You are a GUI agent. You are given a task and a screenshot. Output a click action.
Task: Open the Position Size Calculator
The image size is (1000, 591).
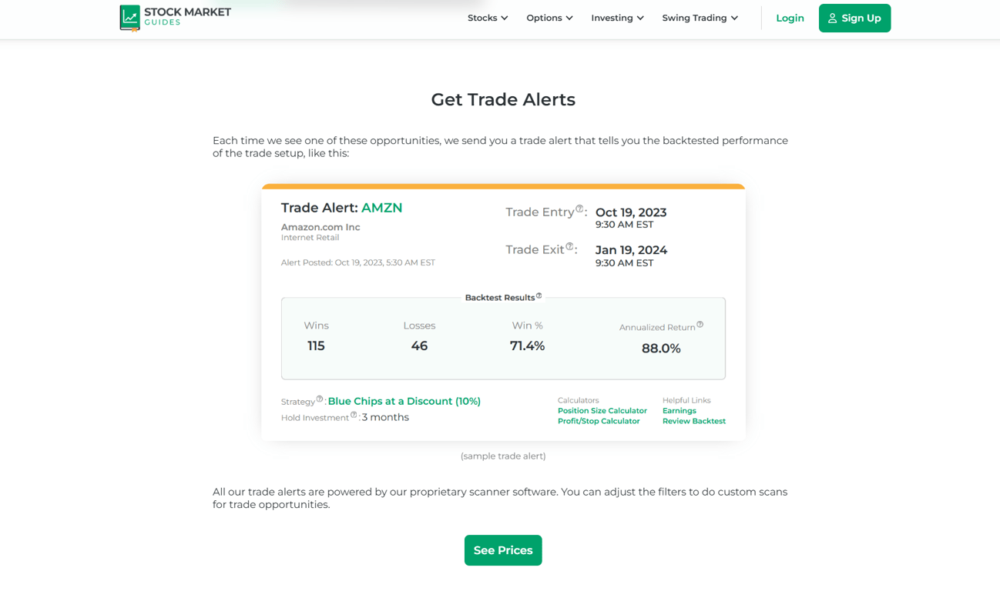click(602, 410)
